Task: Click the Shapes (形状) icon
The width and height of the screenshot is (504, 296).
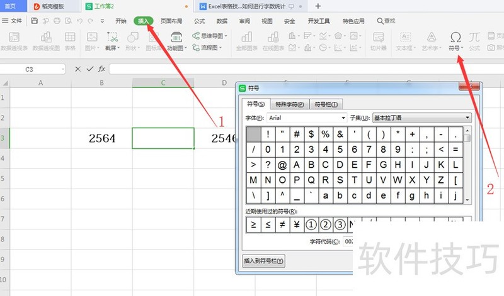Action: 132,41
